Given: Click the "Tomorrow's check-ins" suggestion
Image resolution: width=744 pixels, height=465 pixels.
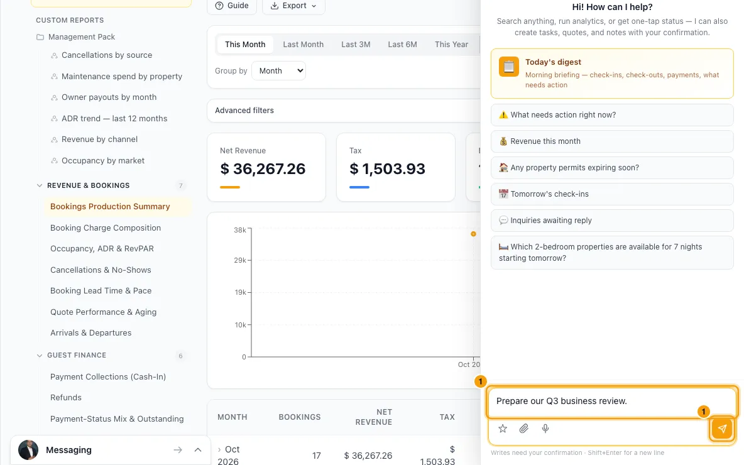Looking at the screenshot, I should click(612, 194).
